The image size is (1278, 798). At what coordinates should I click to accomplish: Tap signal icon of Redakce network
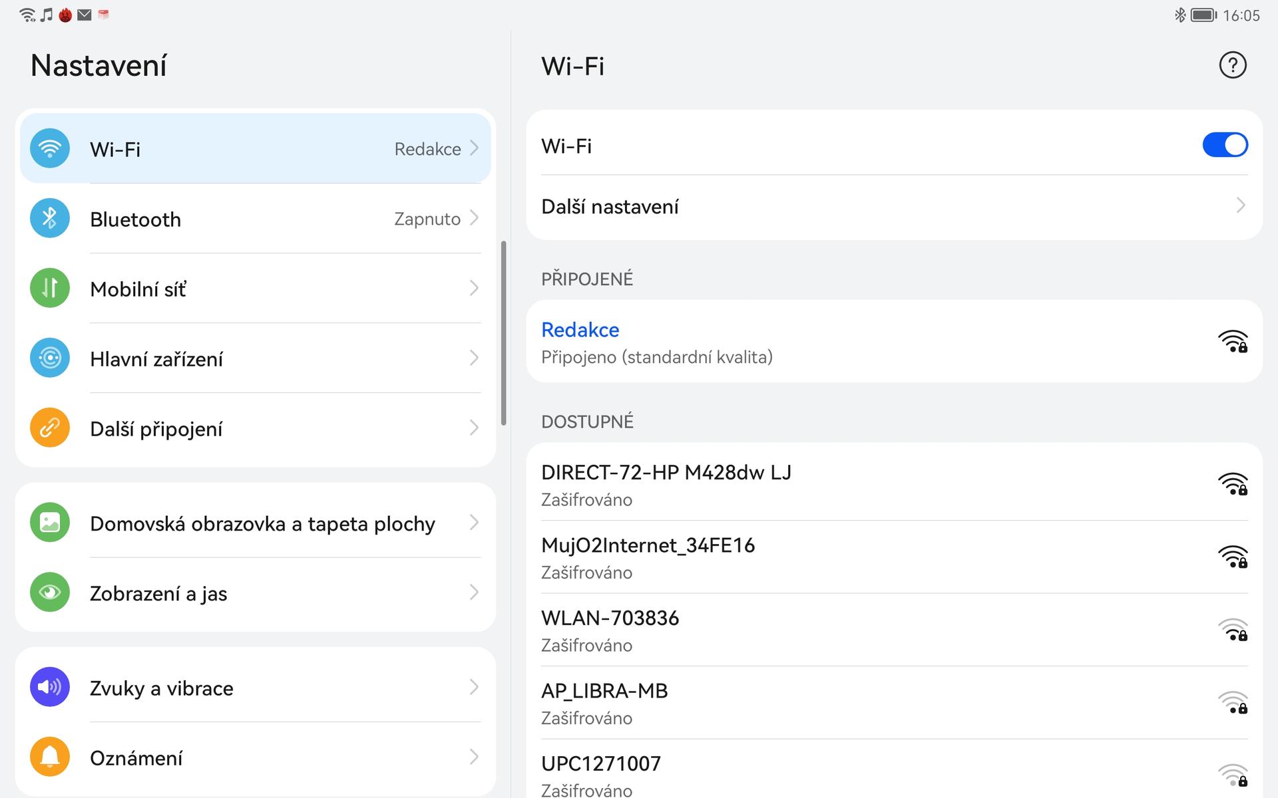click(1233, 341)
